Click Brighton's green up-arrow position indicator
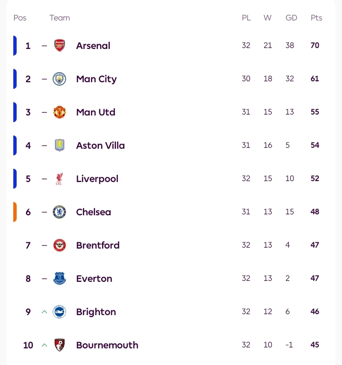Image resolution: width=342 pixels, height=365 pixels. [x=44, y=312]
